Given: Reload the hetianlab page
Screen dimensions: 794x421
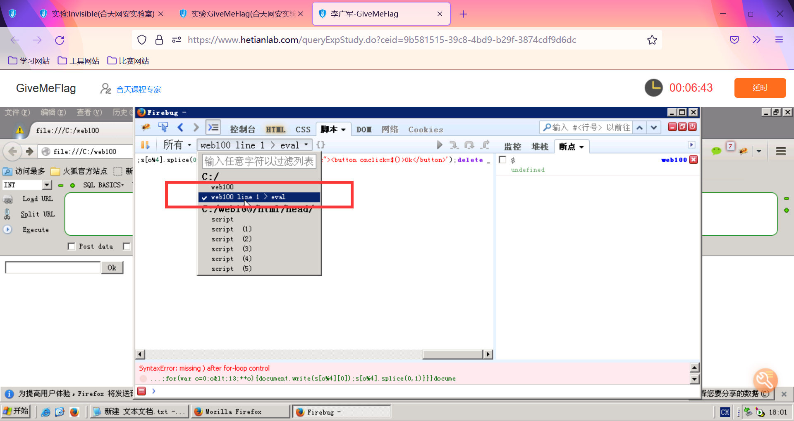Looking at the screenshot, I should [60, 40].
